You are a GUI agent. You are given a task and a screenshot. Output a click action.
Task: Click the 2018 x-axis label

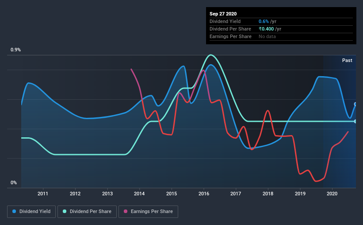(268, 194)
